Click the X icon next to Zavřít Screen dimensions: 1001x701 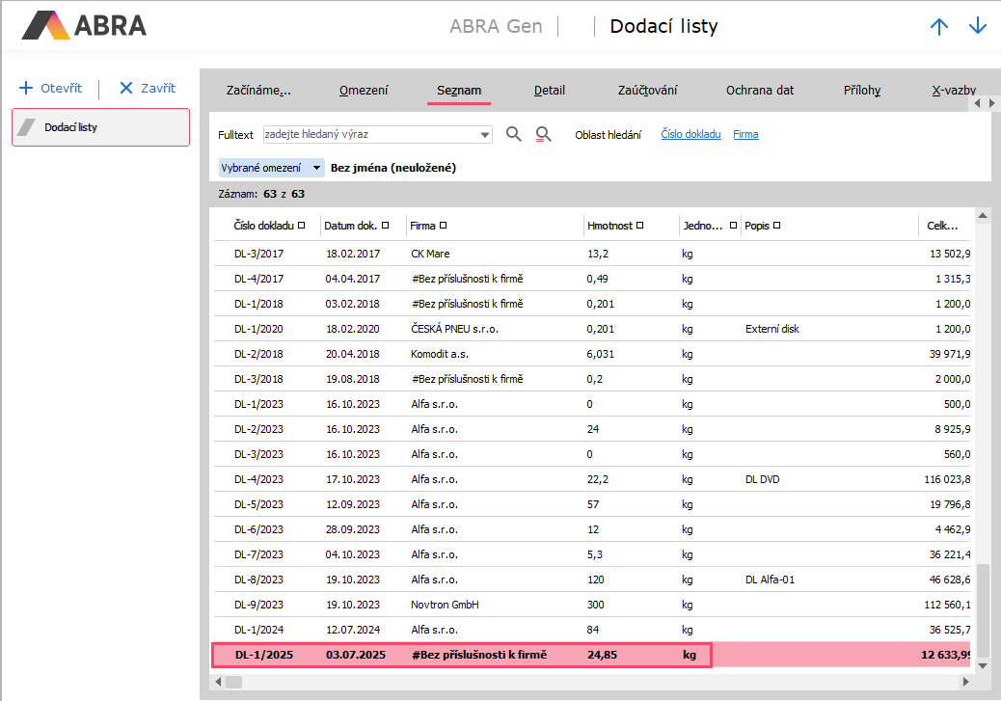coord(126,88)
